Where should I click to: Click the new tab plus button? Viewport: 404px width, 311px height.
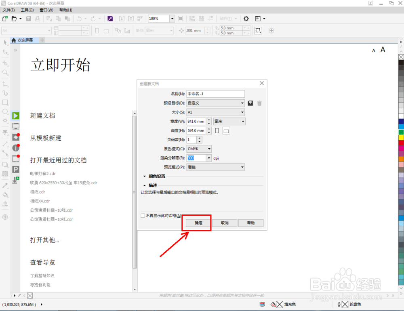pos(42,40)
